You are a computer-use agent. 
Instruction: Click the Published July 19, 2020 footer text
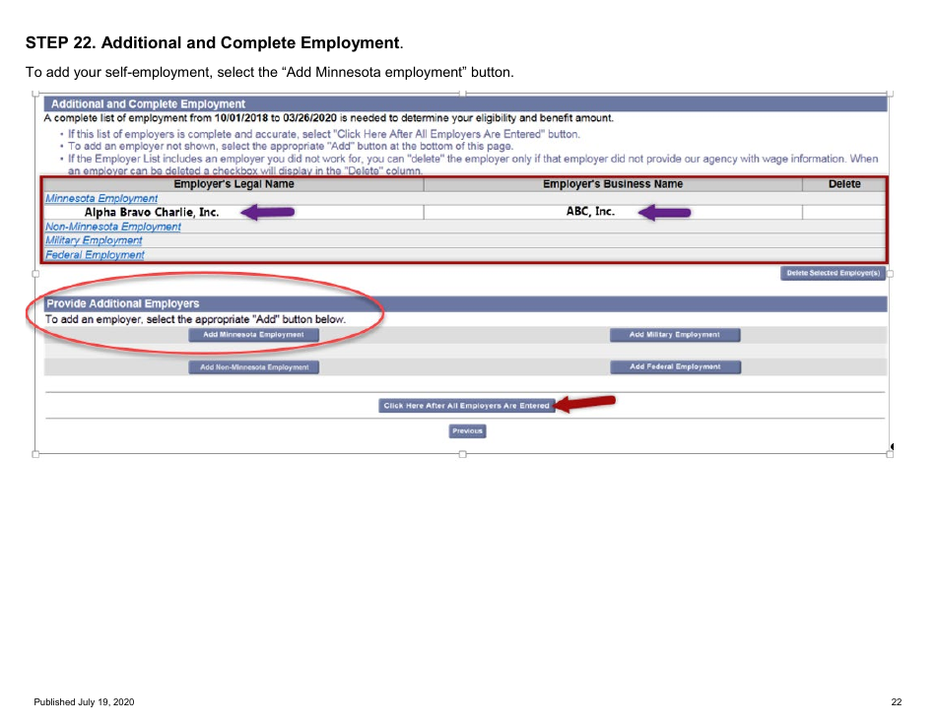[x=83, y=702]
